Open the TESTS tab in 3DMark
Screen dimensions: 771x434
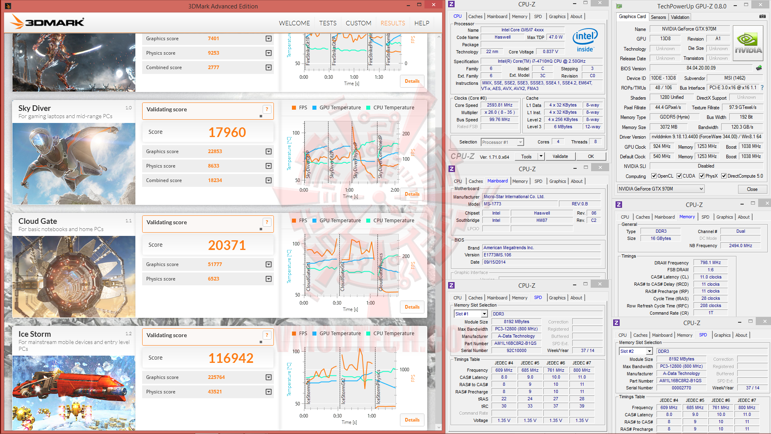point(328,23)
